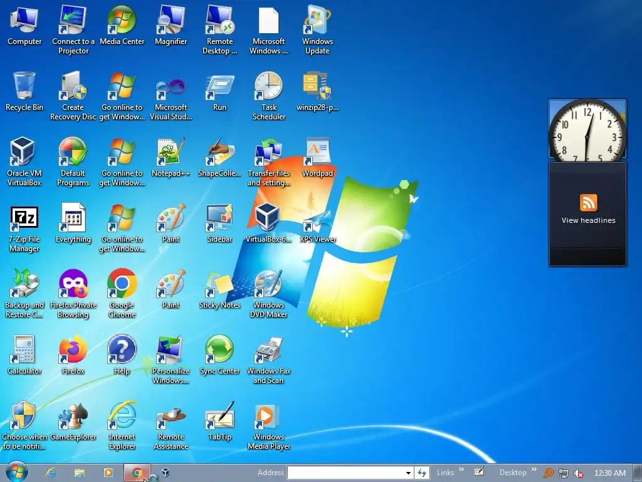Open the Help shortcut
Screen dimensions: 642x482
(122, 355)
